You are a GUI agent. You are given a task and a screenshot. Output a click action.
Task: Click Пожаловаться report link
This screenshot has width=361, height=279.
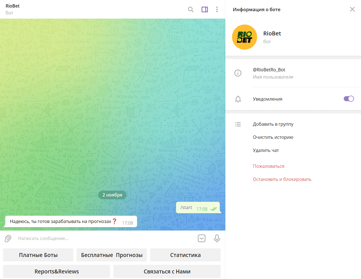click(x=269, y=166)
